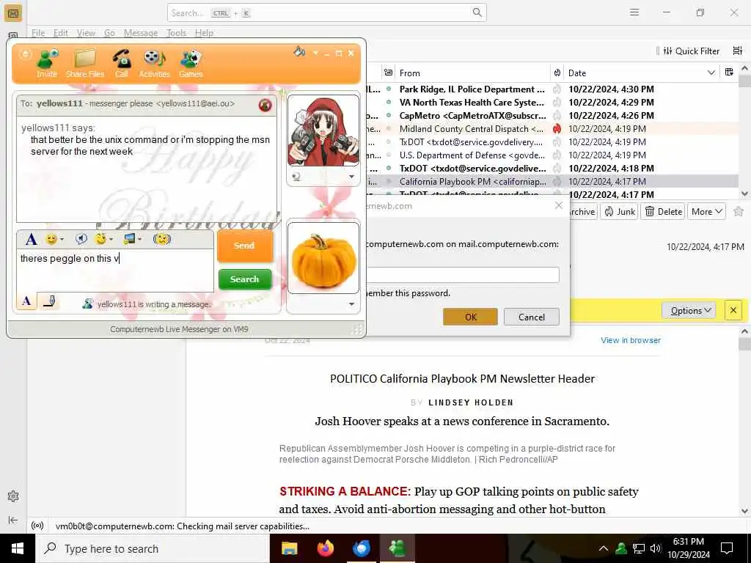Image resolution: width=751 pixels, height=563 pixels.
Task: Open the Thunderbird hamburger app menu
Action: coord(634,12)
